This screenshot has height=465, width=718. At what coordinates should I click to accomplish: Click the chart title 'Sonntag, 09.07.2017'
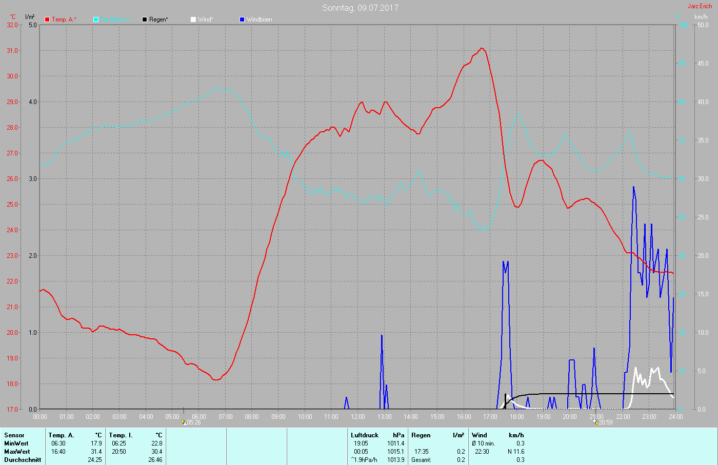point(360,8)
